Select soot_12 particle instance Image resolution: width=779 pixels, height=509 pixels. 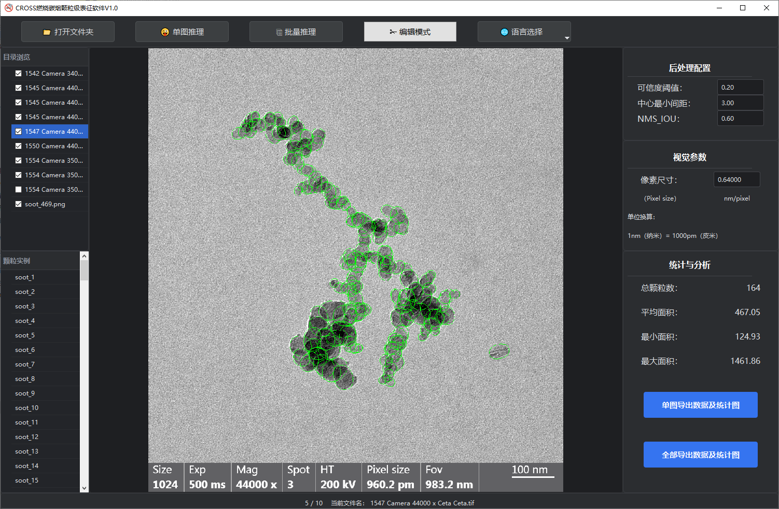point(26,437)
